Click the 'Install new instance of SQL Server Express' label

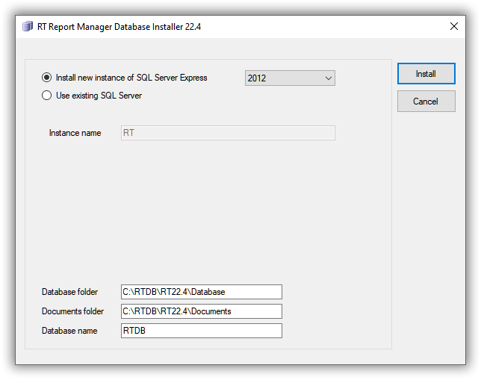[131, 78]
